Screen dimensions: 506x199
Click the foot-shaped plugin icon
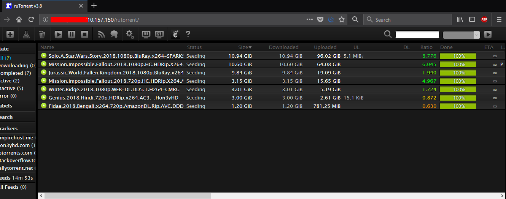click(175, 35)
